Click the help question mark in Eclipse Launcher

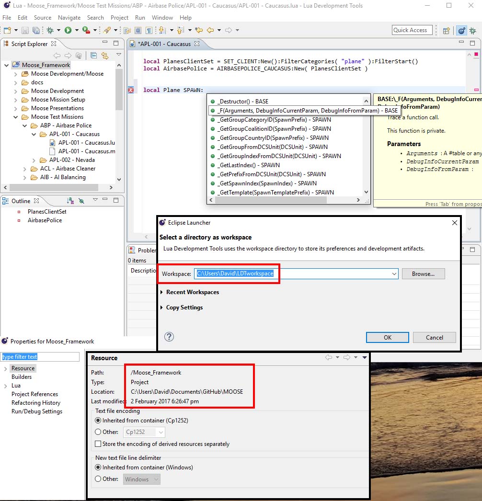pos(169,337)
